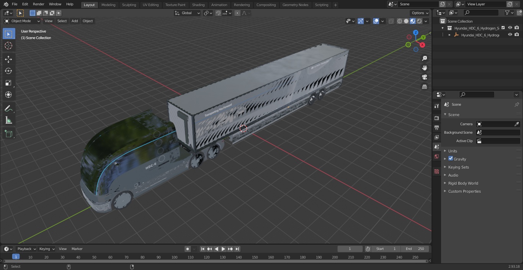Select the Add Cube tool
This screenshot has width=523, height=270.
8,134
